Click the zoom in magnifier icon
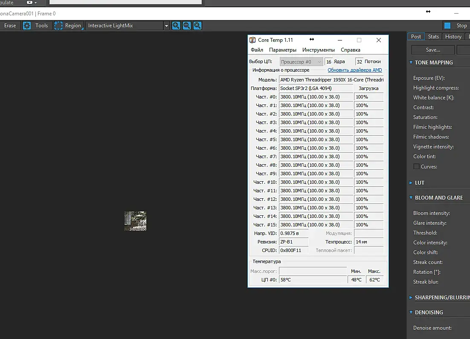 click(176, 26)
